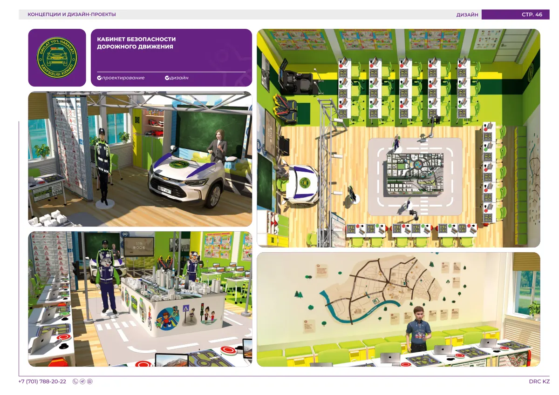Click the purple СТР. 46 header block

(516, 14)
